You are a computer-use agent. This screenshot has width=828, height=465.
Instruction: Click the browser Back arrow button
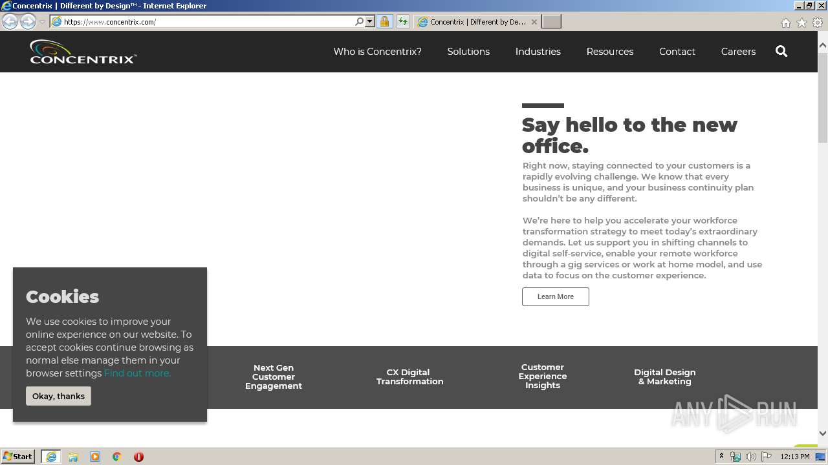point(10,21)
